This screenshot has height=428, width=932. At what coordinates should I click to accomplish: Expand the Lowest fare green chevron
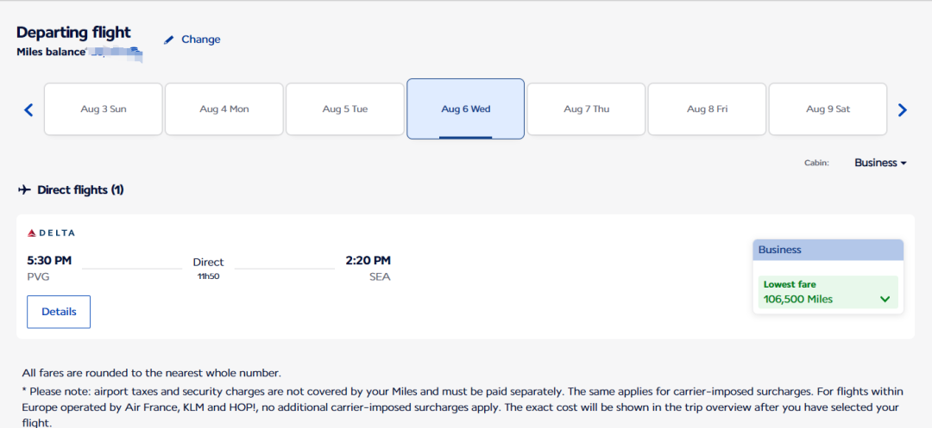pos(885,300)
